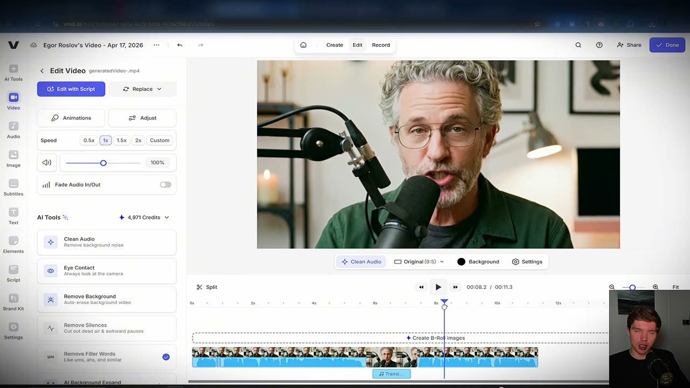Viewport: 690px width, 388px height.
Task: Open preview Settings button
Action: (x=527, y=262)
